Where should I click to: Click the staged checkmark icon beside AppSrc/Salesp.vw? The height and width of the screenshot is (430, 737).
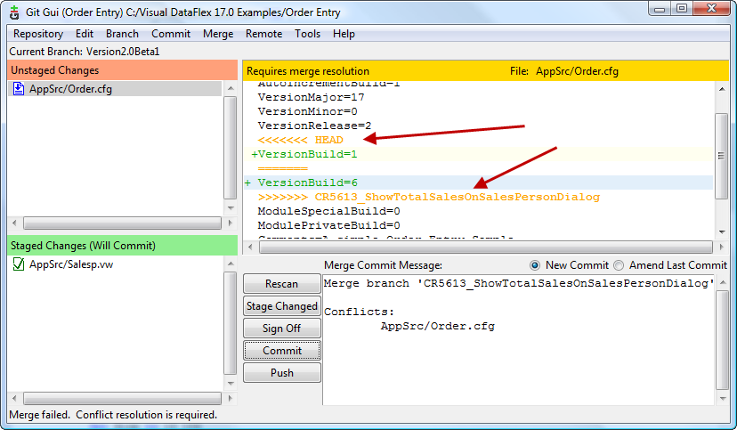click(19, 264)
